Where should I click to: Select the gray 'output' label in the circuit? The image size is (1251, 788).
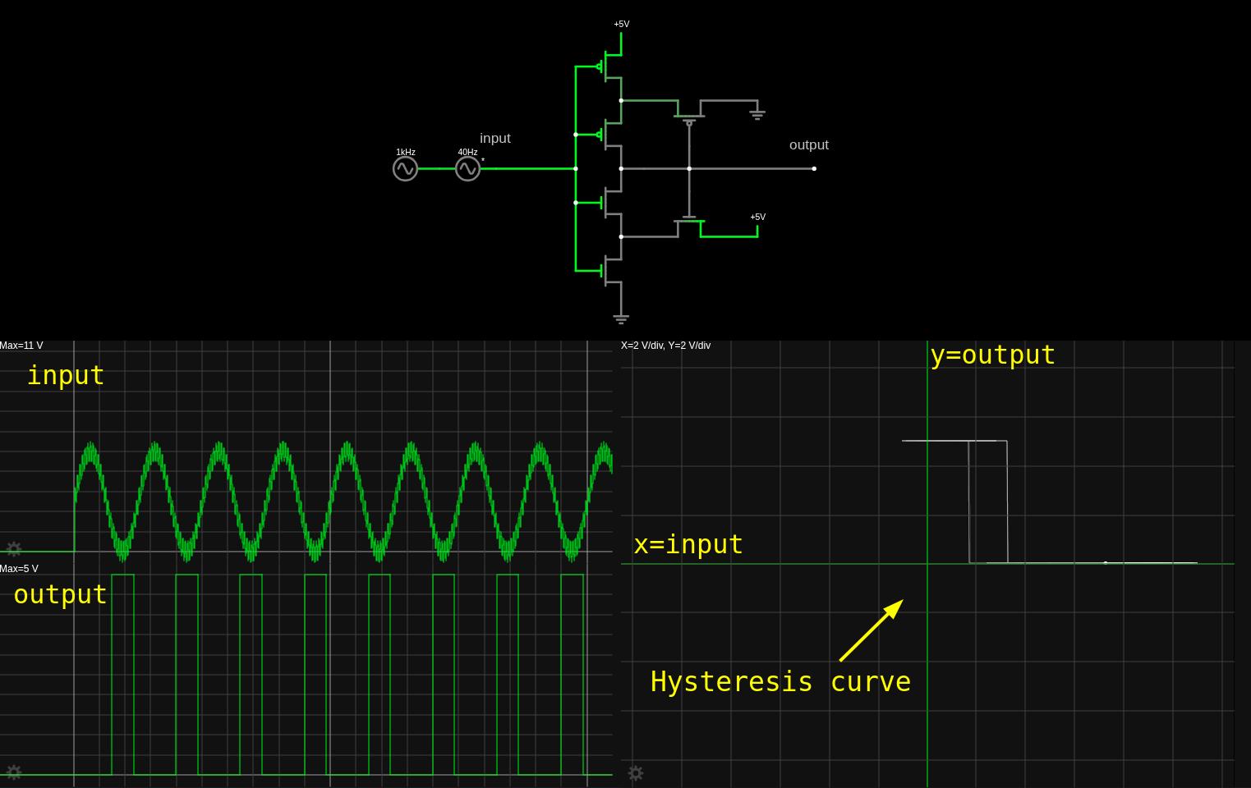click(808, 145)
